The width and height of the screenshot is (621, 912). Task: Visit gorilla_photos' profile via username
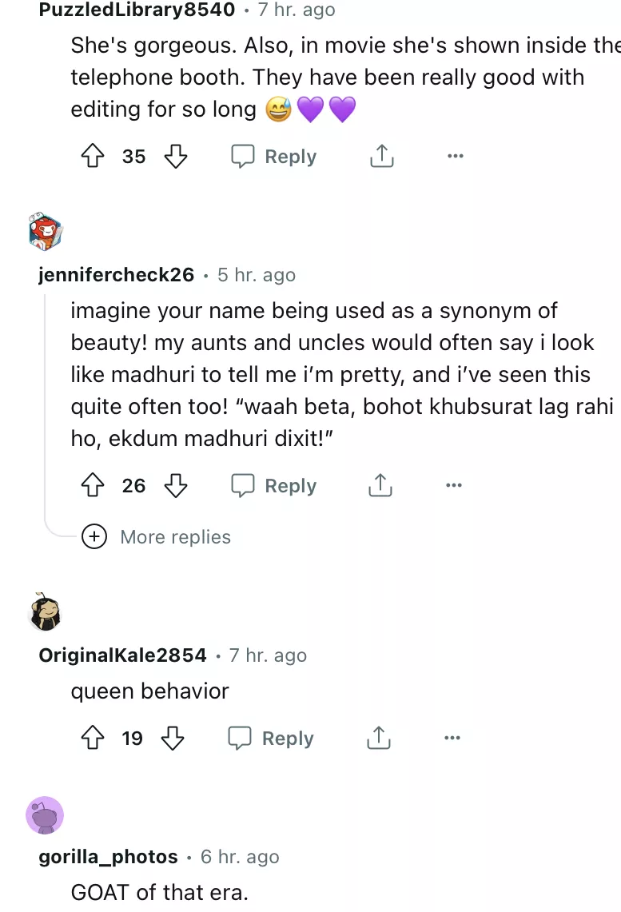pyautogui.click(x=108, y=857)
